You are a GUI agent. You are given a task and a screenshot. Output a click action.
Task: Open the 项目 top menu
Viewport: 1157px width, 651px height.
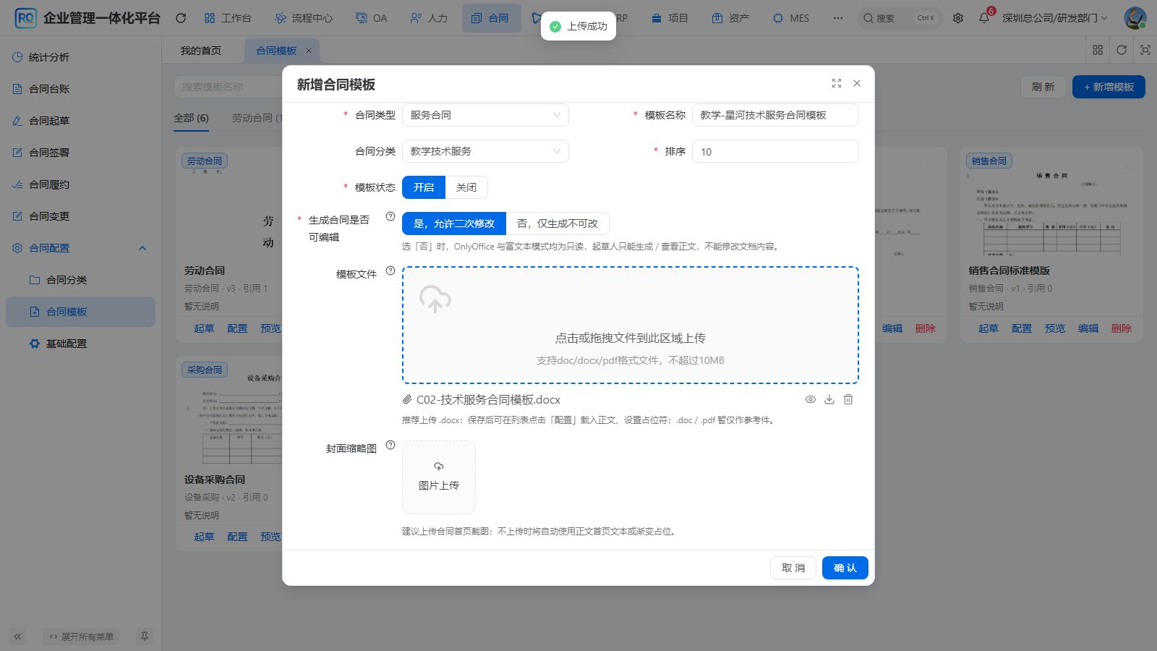(x=670, y=18)
